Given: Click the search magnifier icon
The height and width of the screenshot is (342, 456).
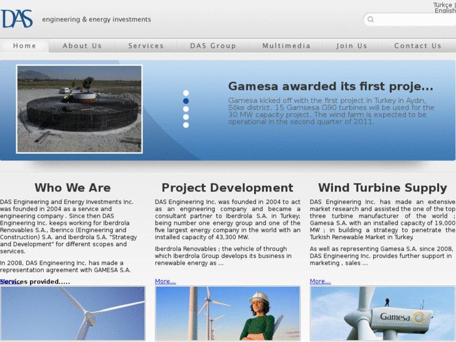Looking at the screenshot, I should [371, 19].
